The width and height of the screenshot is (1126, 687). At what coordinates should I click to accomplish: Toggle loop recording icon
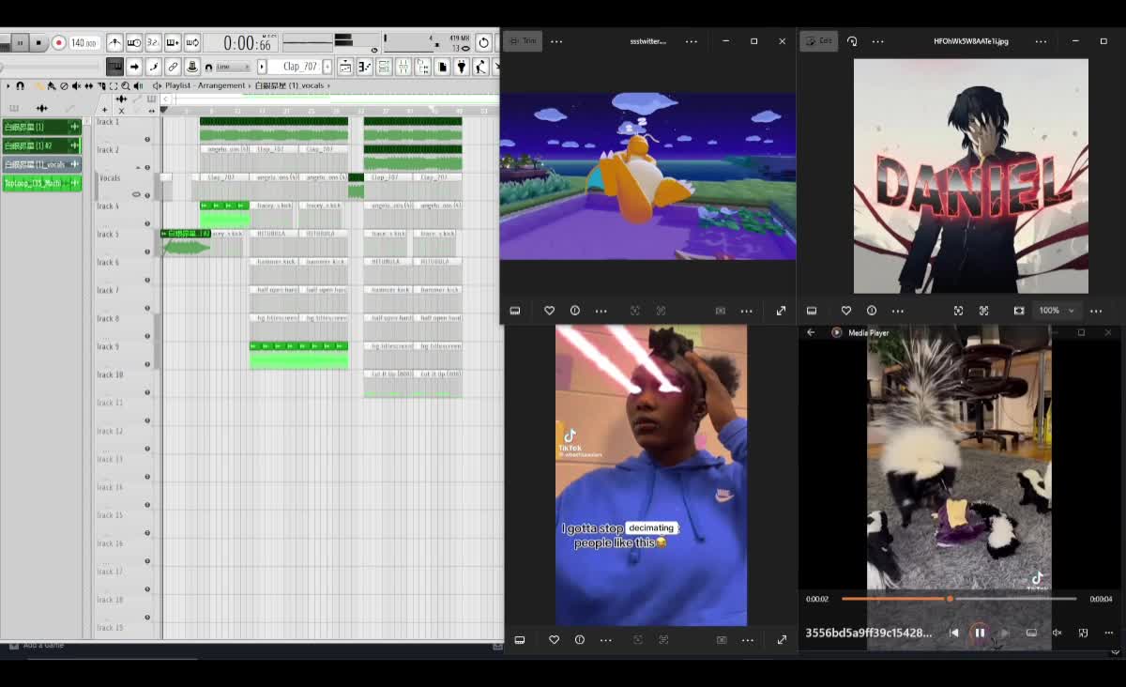(192, 43)
